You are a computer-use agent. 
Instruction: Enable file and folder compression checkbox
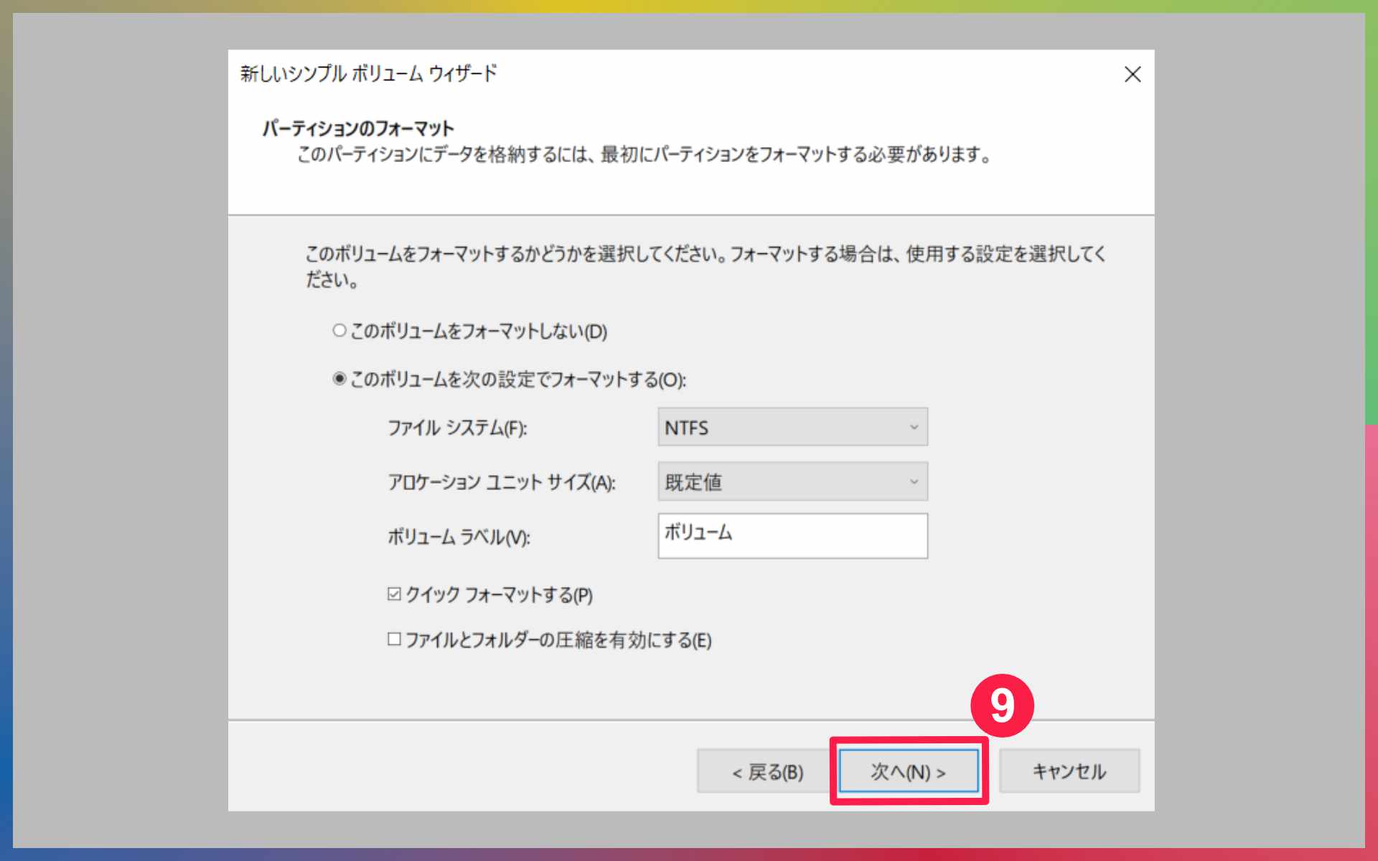[x=394, y=639]
